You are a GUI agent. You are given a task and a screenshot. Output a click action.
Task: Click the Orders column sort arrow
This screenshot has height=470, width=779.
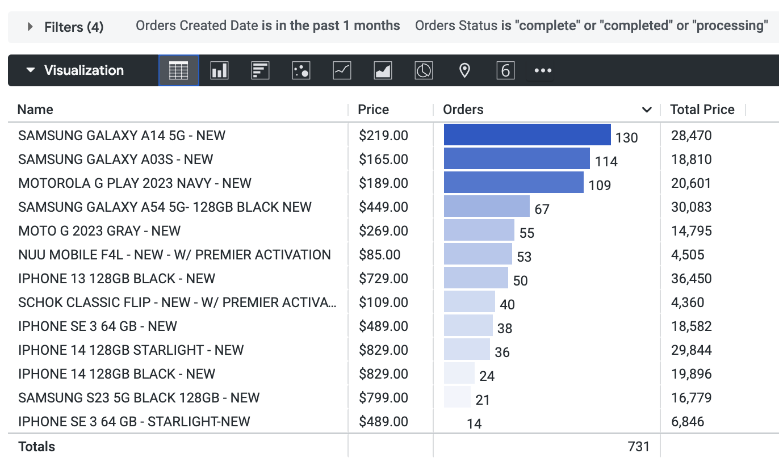[646, 110]
